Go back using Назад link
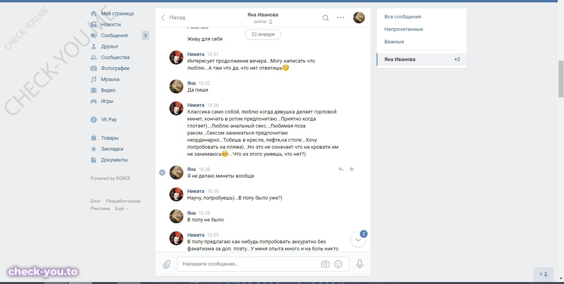Screen dimensions: 564x284 [x=173, y=17]
